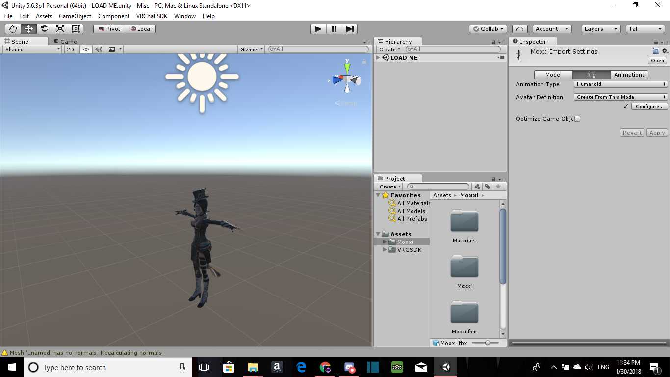Select the Rotate tool
Screen dimensions: 670x377
click(x=45, y=29)
